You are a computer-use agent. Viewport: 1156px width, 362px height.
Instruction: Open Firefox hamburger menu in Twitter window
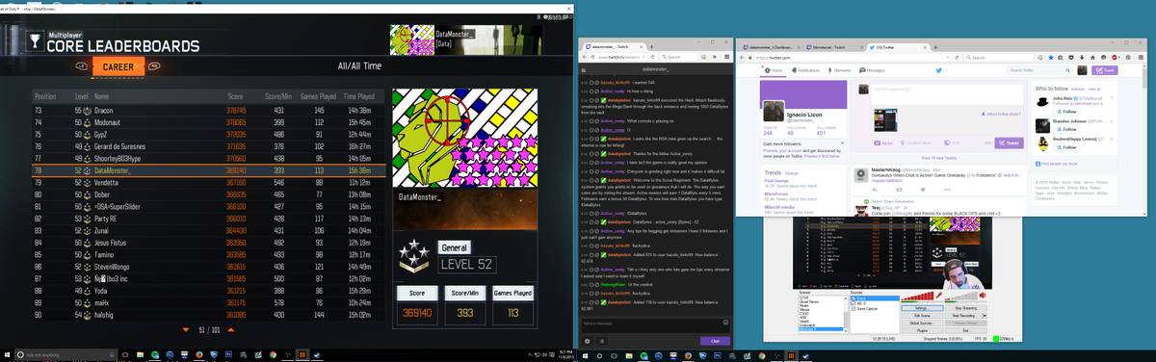[x=1141, y=58]
